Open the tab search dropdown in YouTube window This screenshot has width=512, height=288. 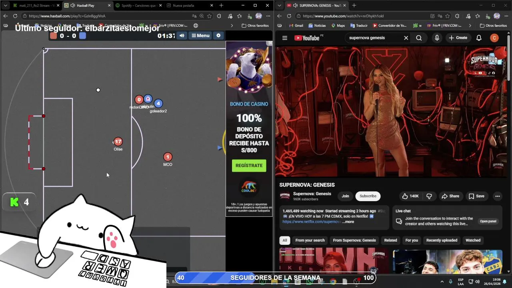[279, 6]
